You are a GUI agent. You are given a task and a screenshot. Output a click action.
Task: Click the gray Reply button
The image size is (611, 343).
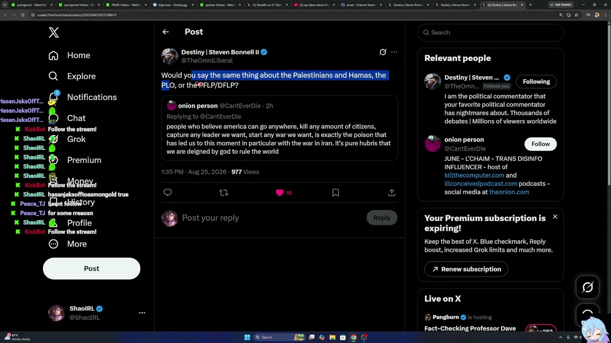[382, 218]
